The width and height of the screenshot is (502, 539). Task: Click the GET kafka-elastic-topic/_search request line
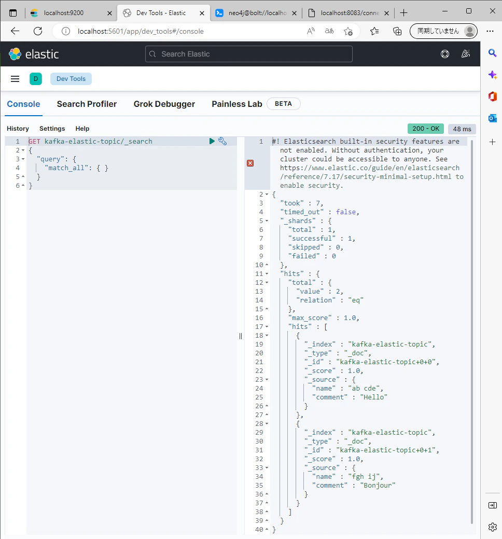click(x=90, y=141)
